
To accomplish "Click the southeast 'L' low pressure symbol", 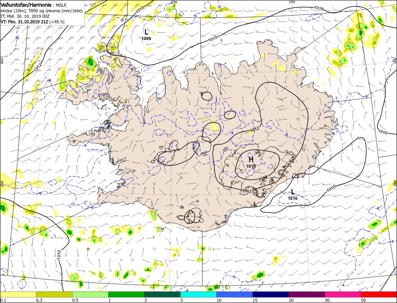I will tap(293, 192).
